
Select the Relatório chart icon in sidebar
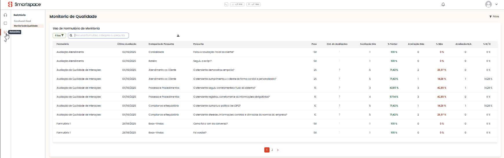[x=5, y=32]
